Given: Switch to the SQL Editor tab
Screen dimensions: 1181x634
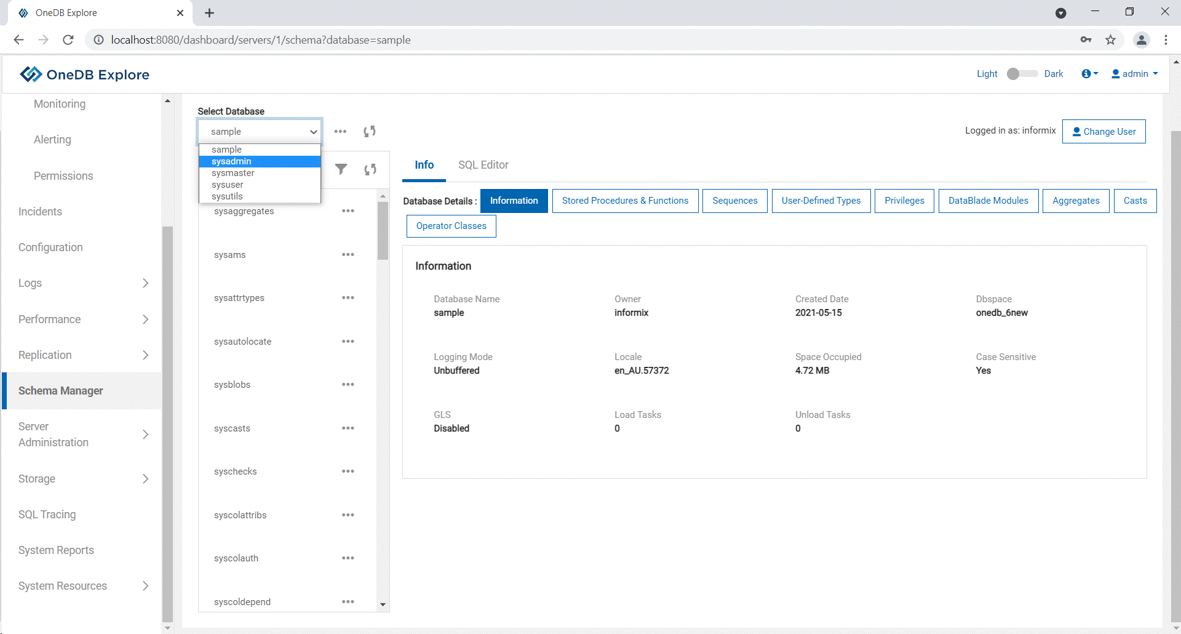Looking at the screenshot, I should point(483,165).
